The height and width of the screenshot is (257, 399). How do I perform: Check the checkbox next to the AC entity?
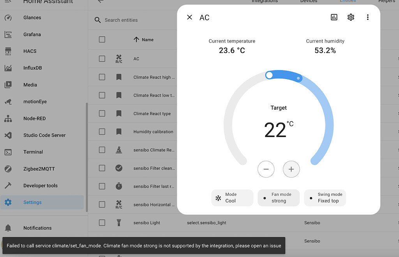102,59
